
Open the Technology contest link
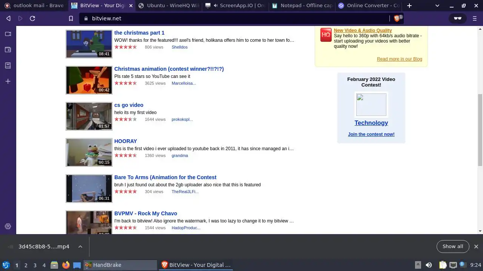coord(371,123)
